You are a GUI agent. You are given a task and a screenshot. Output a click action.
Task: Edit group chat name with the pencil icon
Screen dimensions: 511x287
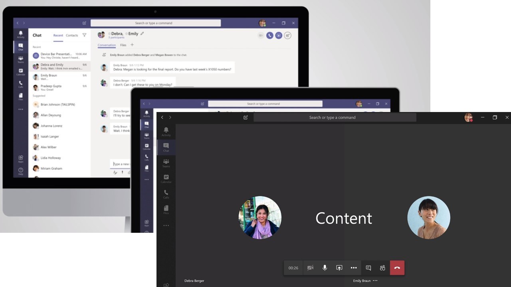click(142, 33)
